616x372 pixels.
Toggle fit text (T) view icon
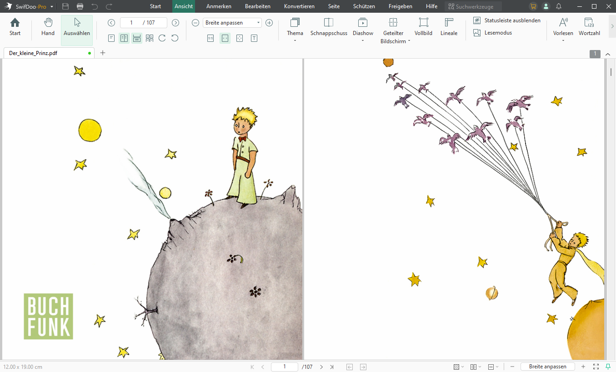pyautogui.click(x=254, y=38)
